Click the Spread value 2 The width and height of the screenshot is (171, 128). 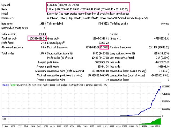[x=169, y=34]
